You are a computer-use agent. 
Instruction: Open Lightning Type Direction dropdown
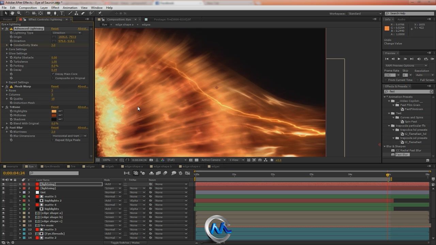tap(67, 33)
